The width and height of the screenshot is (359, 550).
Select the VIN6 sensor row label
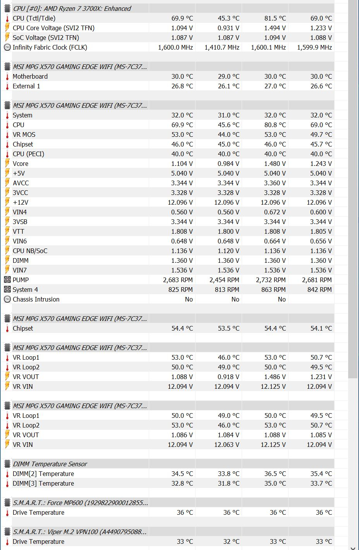[x=20, y=241]
